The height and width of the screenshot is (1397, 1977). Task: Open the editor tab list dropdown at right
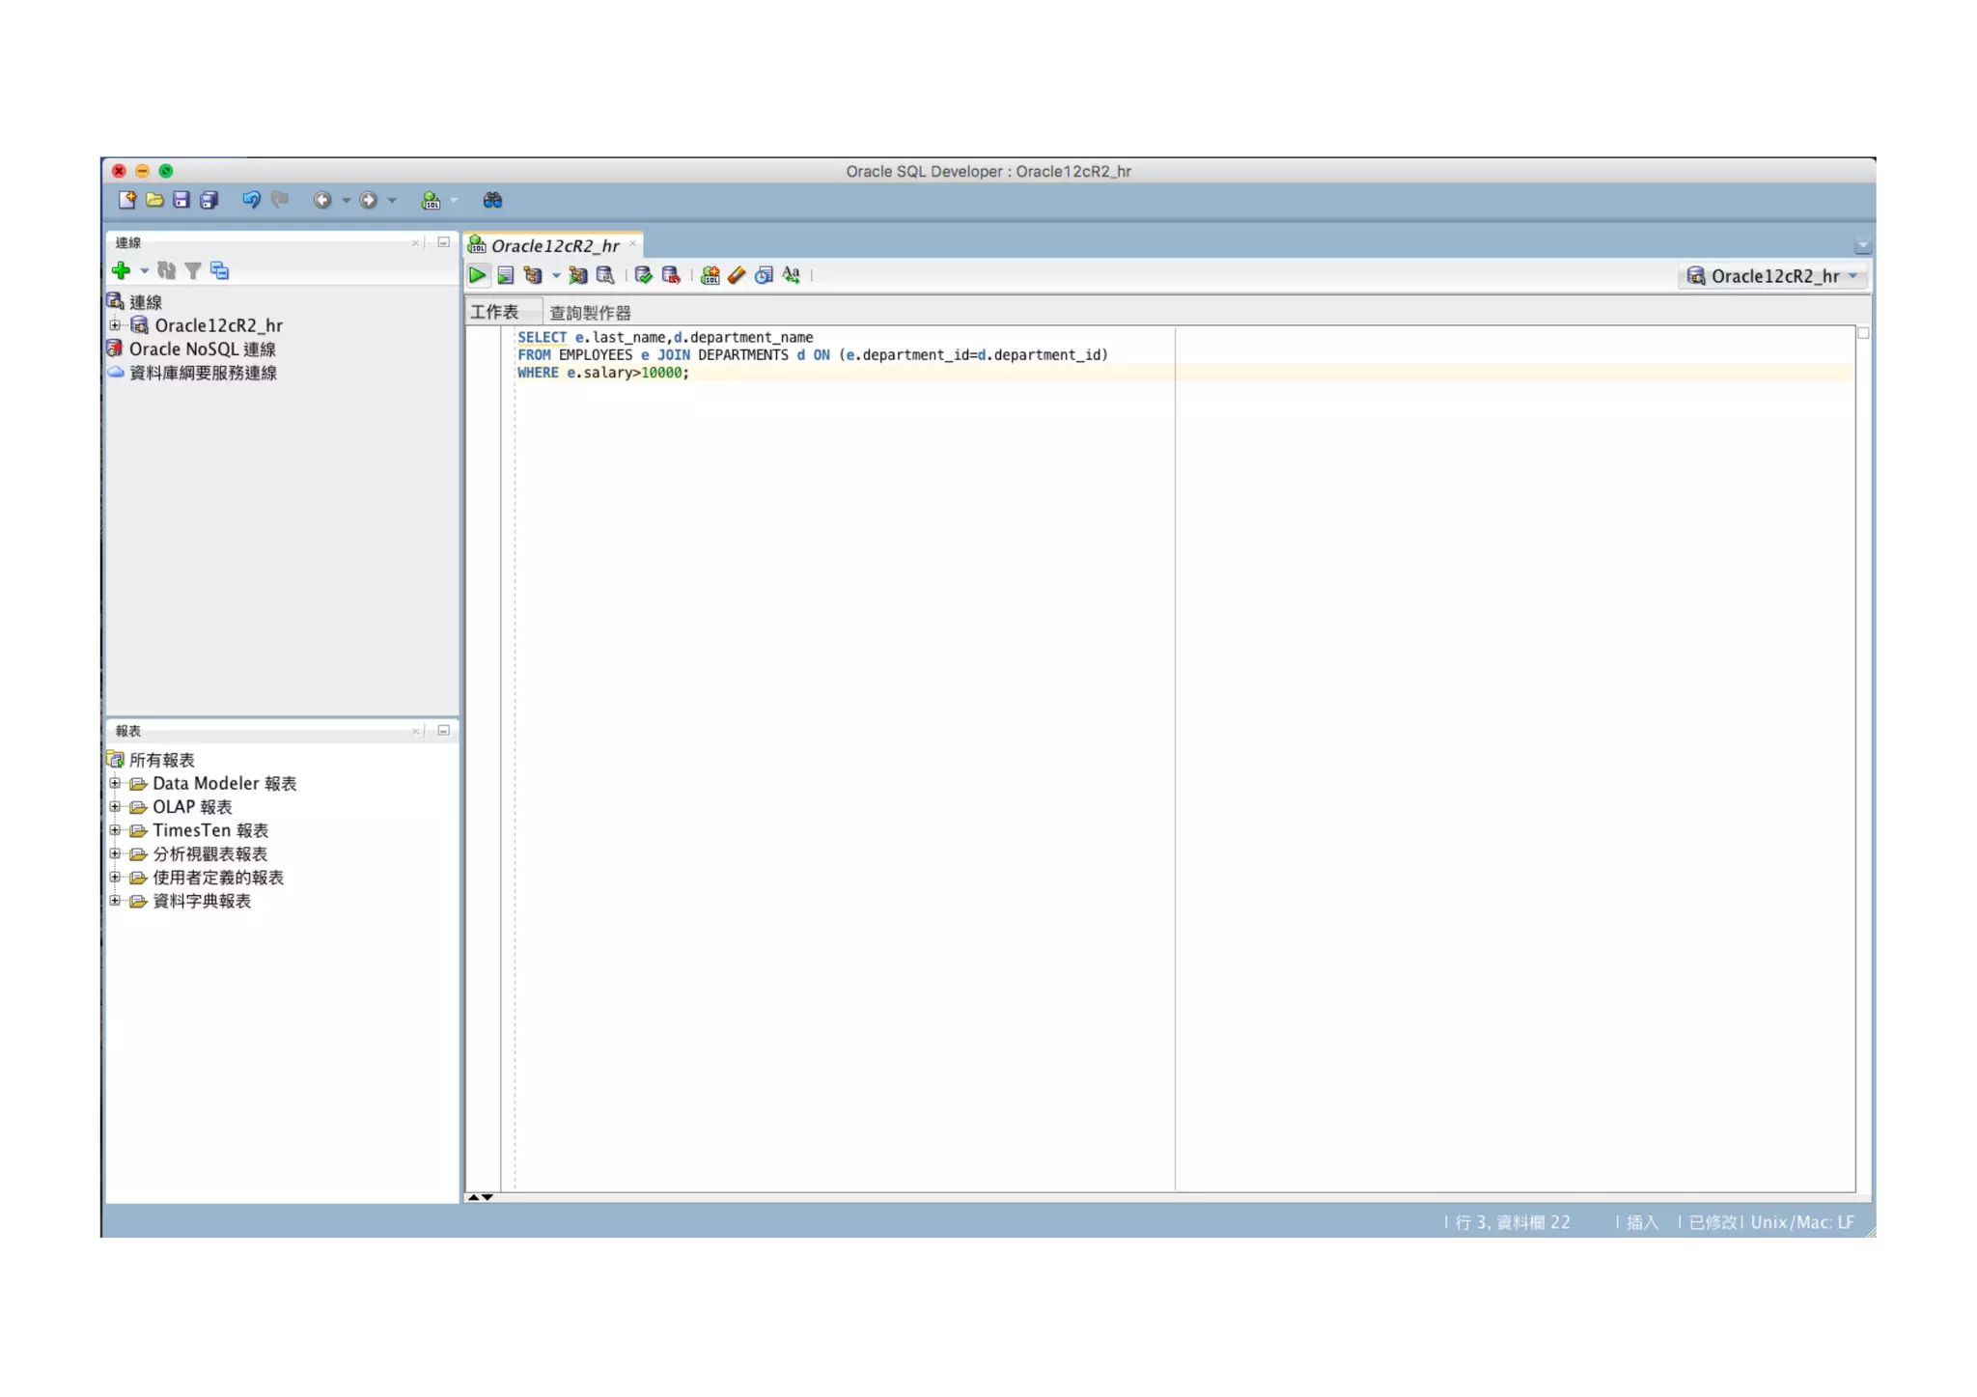pyautogui.click(x=1863, y=245)
